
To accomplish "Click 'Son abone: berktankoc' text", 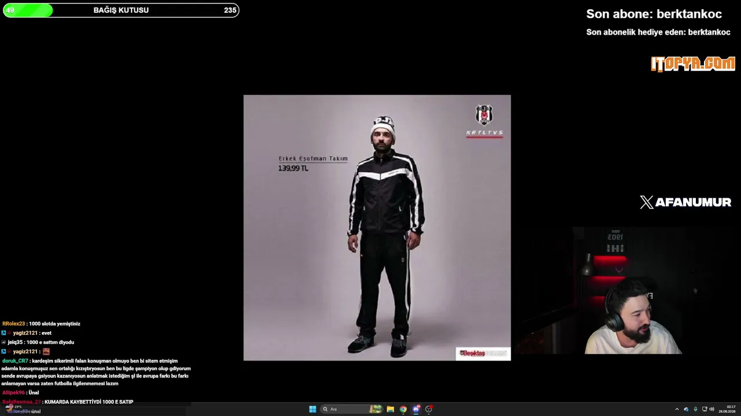I will coord(654,14).
